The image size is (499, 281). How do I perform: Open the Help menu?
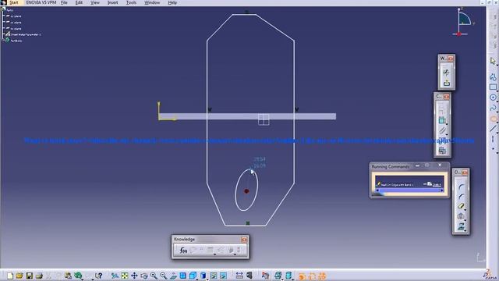172,2
